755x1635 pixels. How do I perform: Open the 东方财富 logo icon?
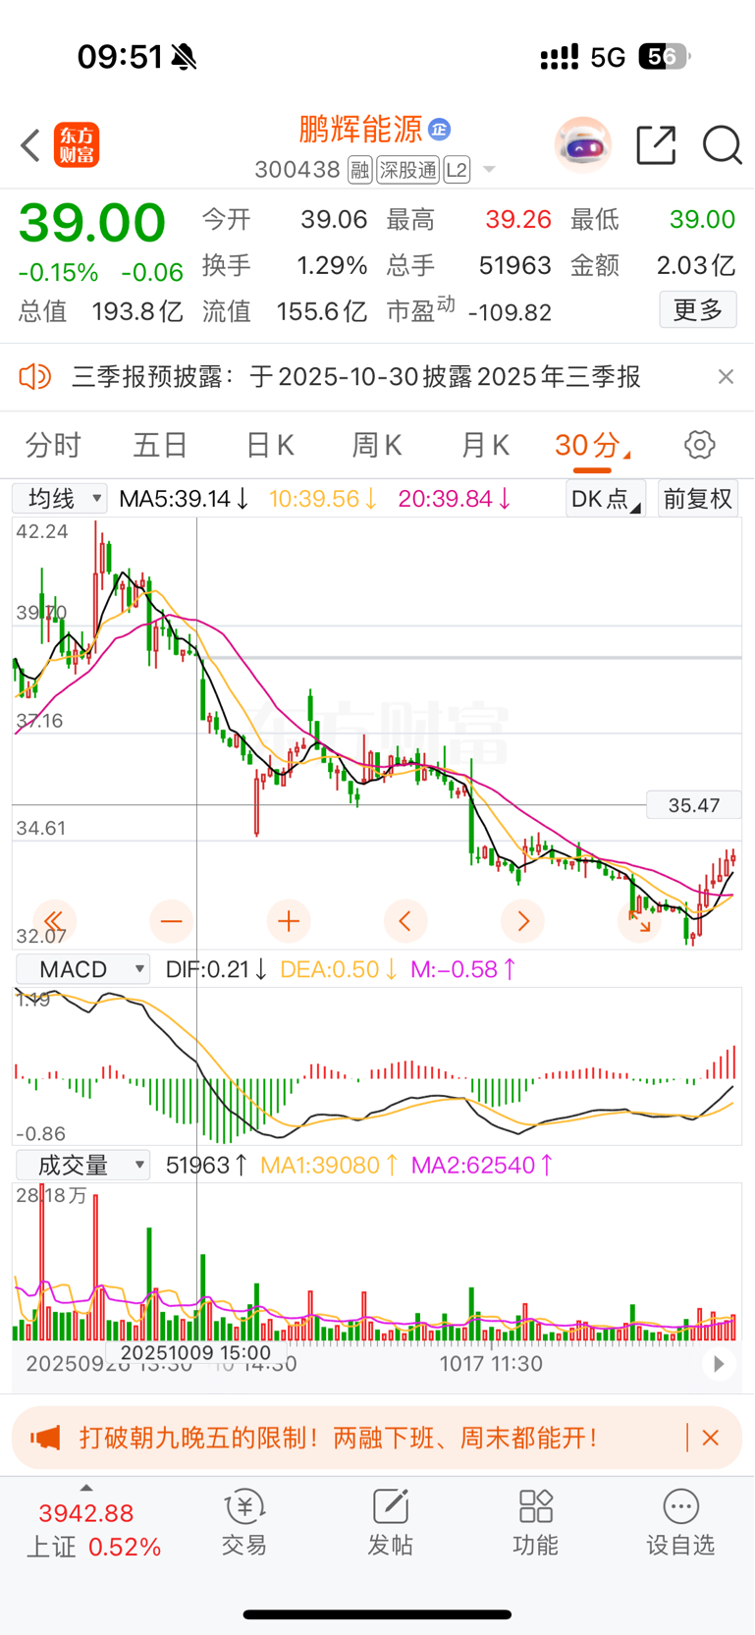77,145
